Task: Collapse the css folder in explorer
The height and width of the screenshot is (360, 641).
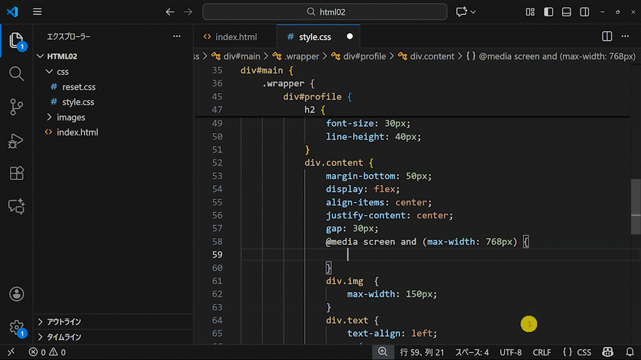Action: [62, 72]
